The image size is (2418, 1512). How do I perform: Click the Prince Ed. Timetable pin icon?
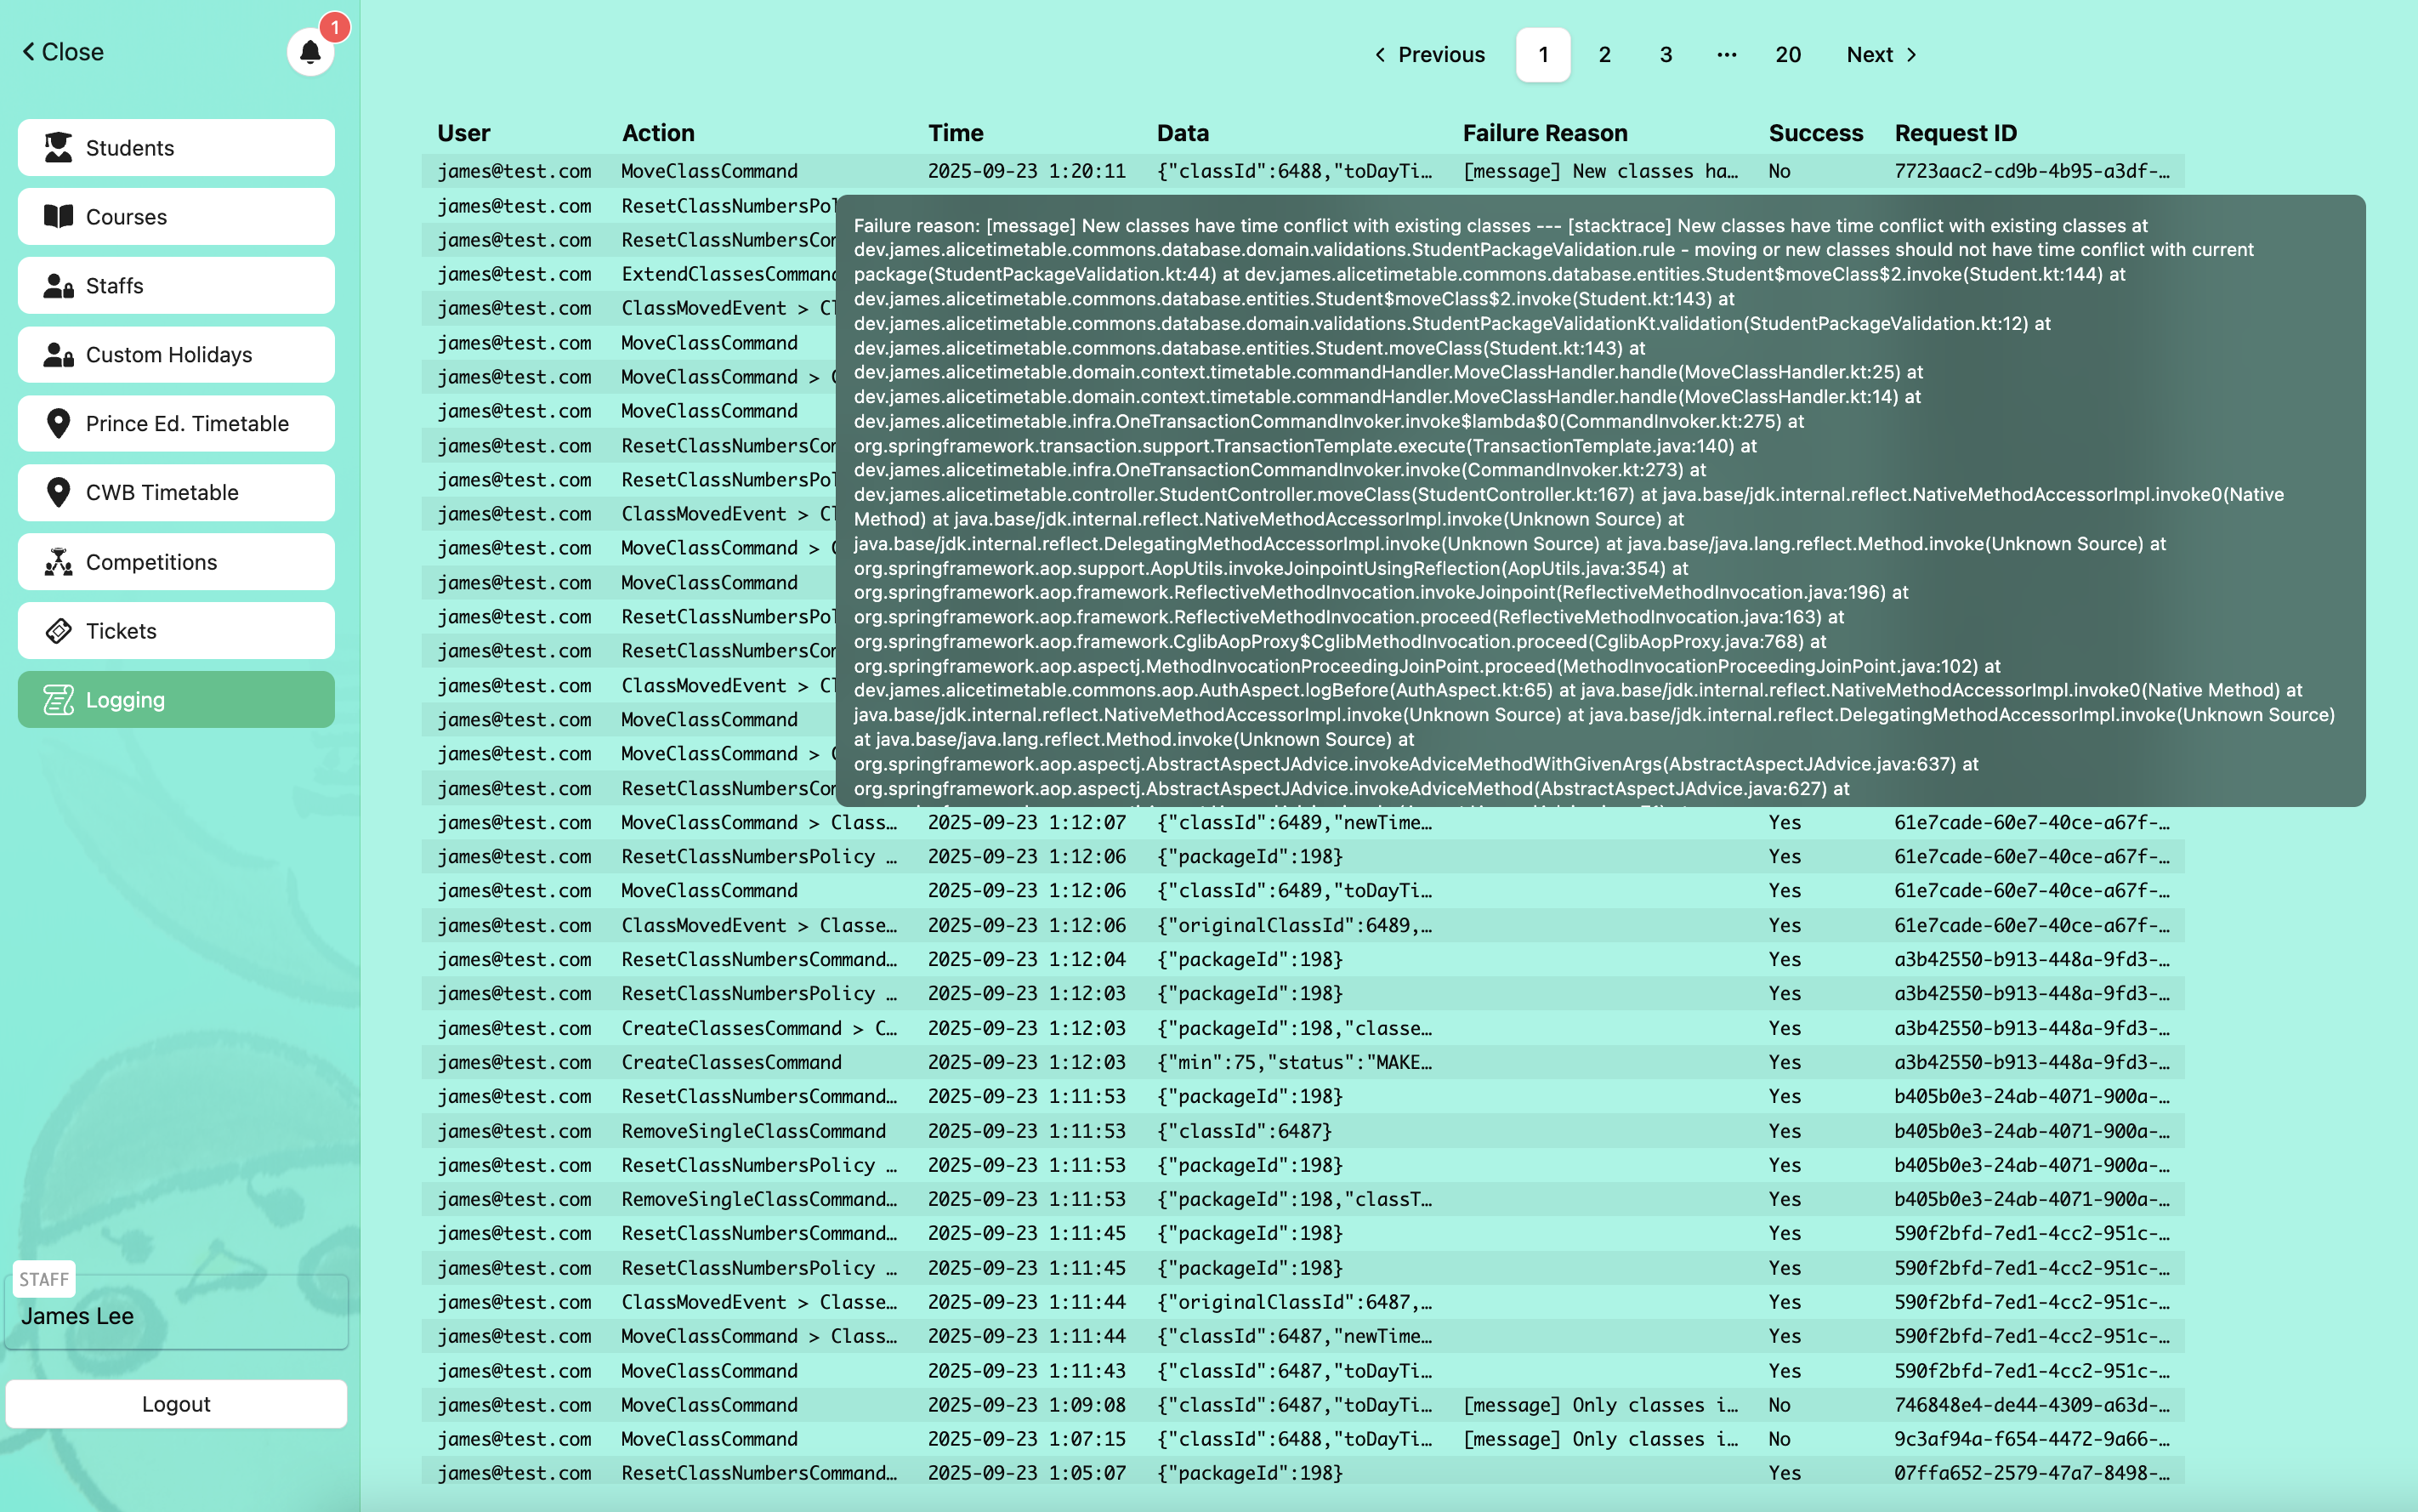pyautogui.click(x=58, y=424)
